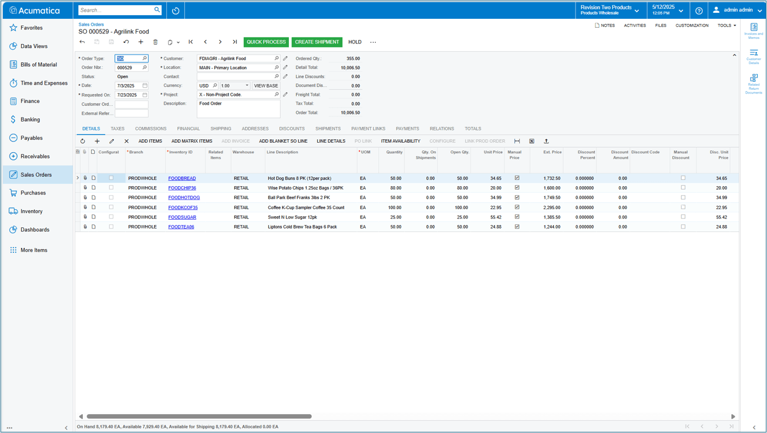Refresh the details grid
767x433 pixels.
[x=83, y=141]
